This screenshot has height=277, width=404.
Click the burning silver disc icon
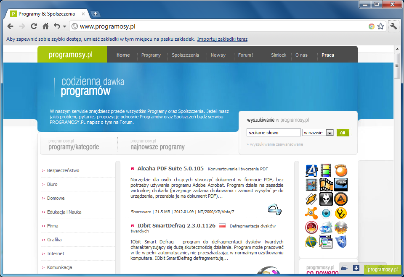[x=341, y=227]
